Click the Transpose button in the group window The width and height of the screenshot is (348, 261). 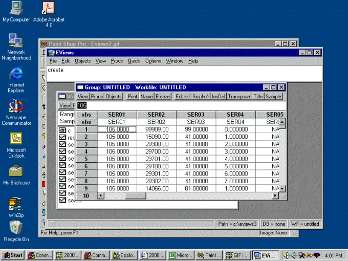[x=239, y=96]
